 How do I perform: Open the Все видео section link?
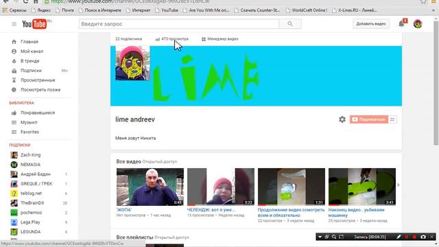coord(129,162)
